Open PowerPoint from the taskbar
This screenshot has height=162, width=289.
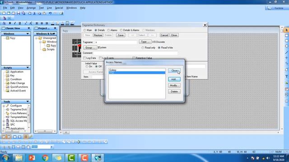coord(32,158)
